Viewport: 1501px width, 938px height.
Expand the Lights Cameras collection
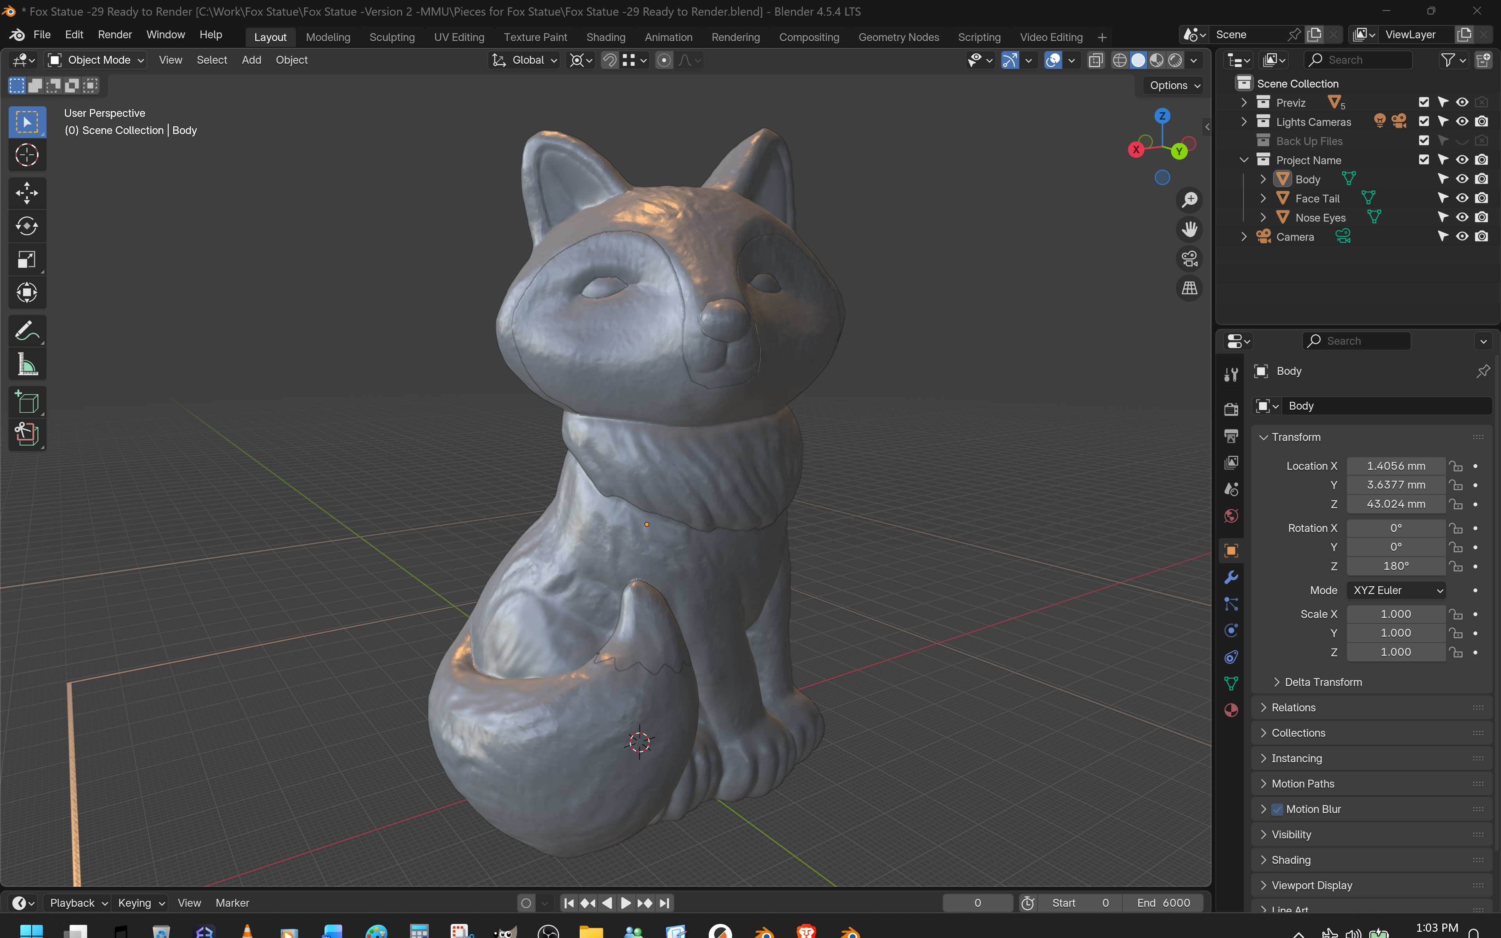tap(1243, 122)
